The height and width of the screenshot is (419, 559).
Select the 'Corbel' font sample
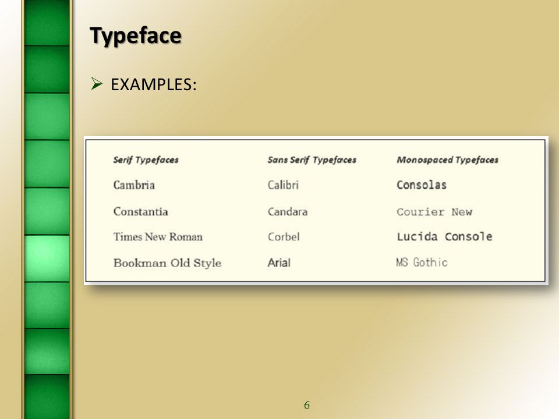tap(284, 237)
